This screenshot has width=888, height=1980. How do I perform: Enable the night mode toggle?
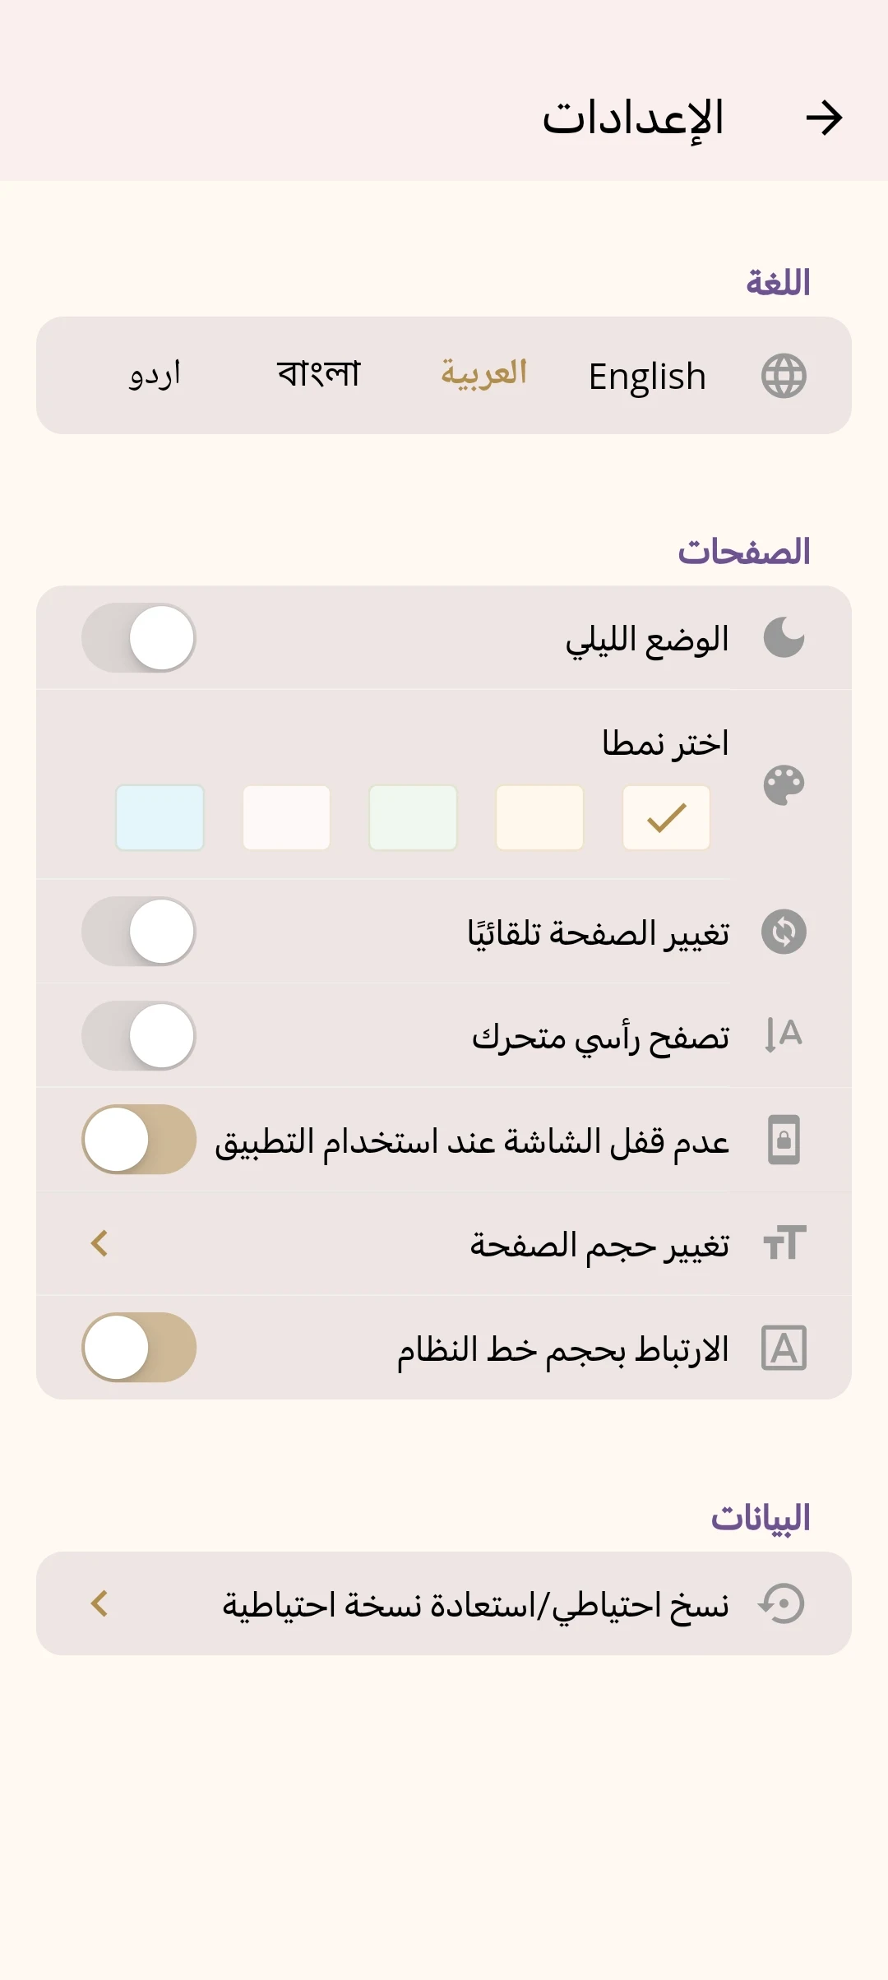[x=139, y=638]
